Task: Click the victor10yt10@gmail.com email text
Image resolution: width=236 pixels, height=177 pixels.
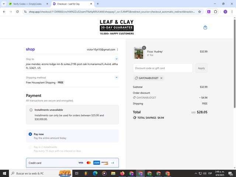Action: (101, 49)
